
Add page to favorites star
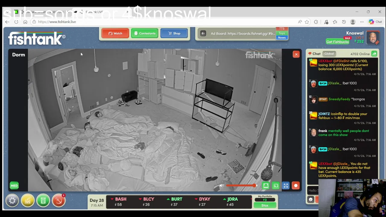(x=307, y=22)
